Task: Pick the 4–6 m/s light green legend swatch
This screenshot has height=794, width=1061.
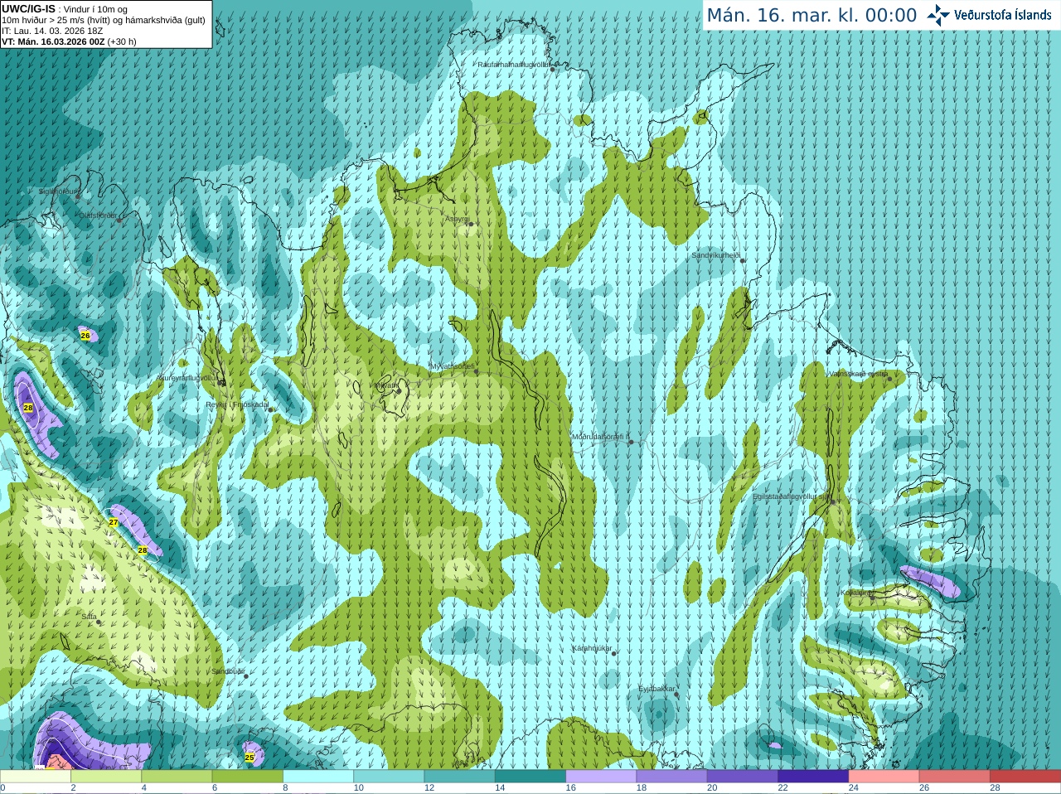Action: click(x=177, y=777)
